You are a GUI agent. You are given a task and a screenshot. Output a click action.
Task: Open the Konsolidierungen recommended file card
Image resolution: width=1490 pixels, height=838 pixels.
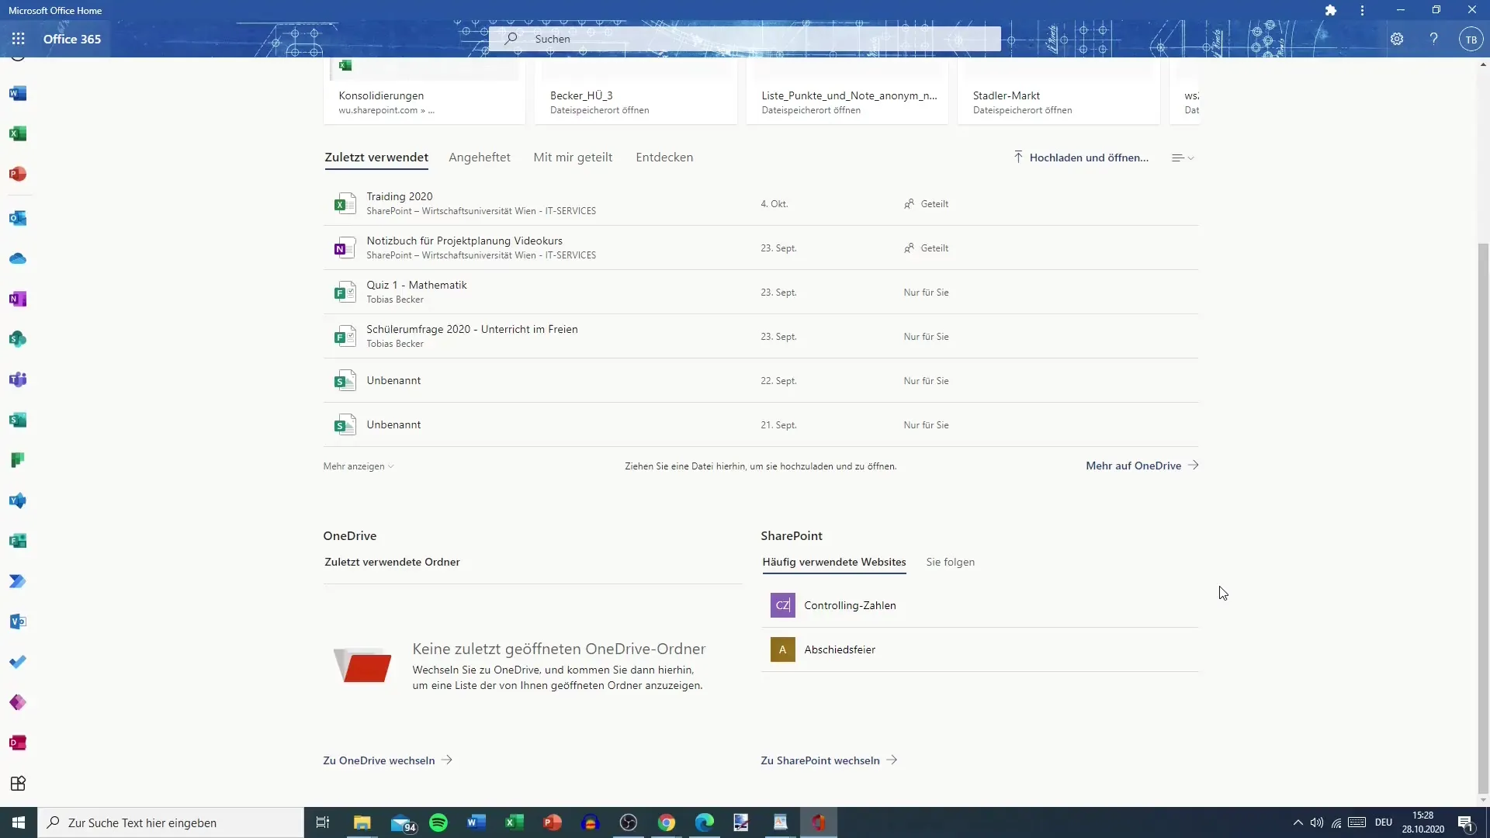click(424, 91)
